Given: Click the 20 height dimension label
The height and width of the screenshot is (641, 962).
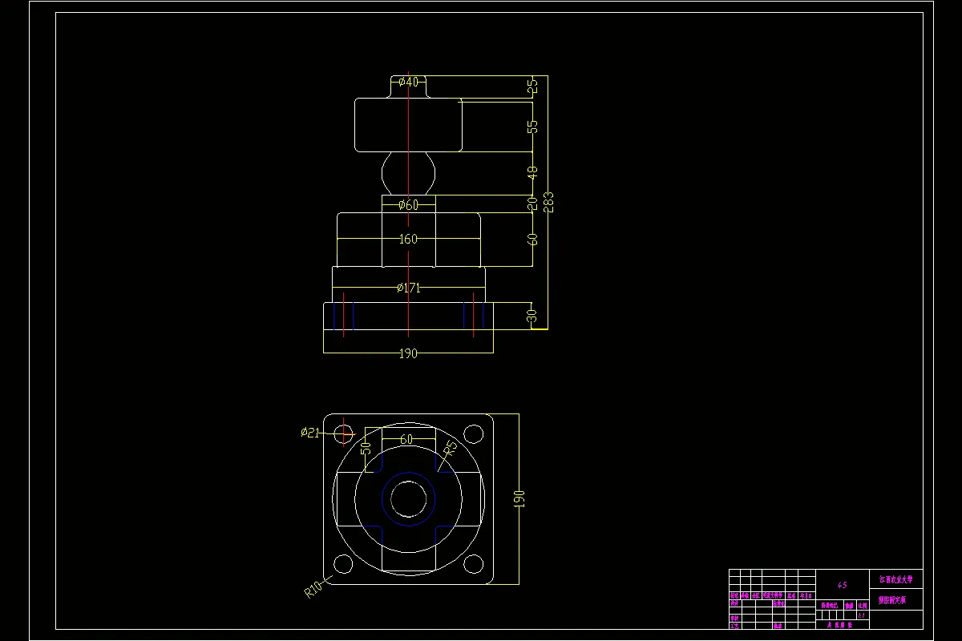Looking at the screenshot, I should click(532, 205).
